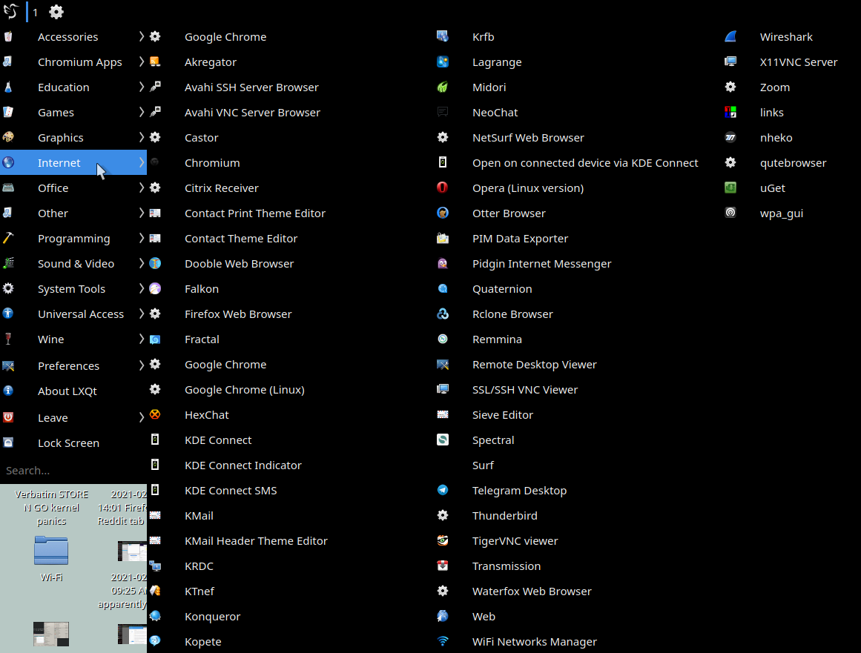Open About LXQt
This screenshot has width=861, height=653.
click(67, 391)
